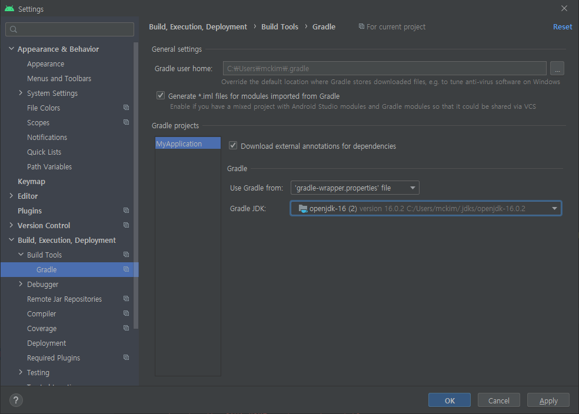Expand the Debugger node
579x414 pixels.
(21, 284)
